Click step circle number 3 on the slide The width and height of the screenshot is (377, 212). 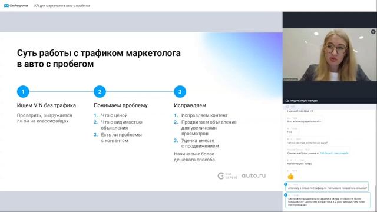coord(180,92)
